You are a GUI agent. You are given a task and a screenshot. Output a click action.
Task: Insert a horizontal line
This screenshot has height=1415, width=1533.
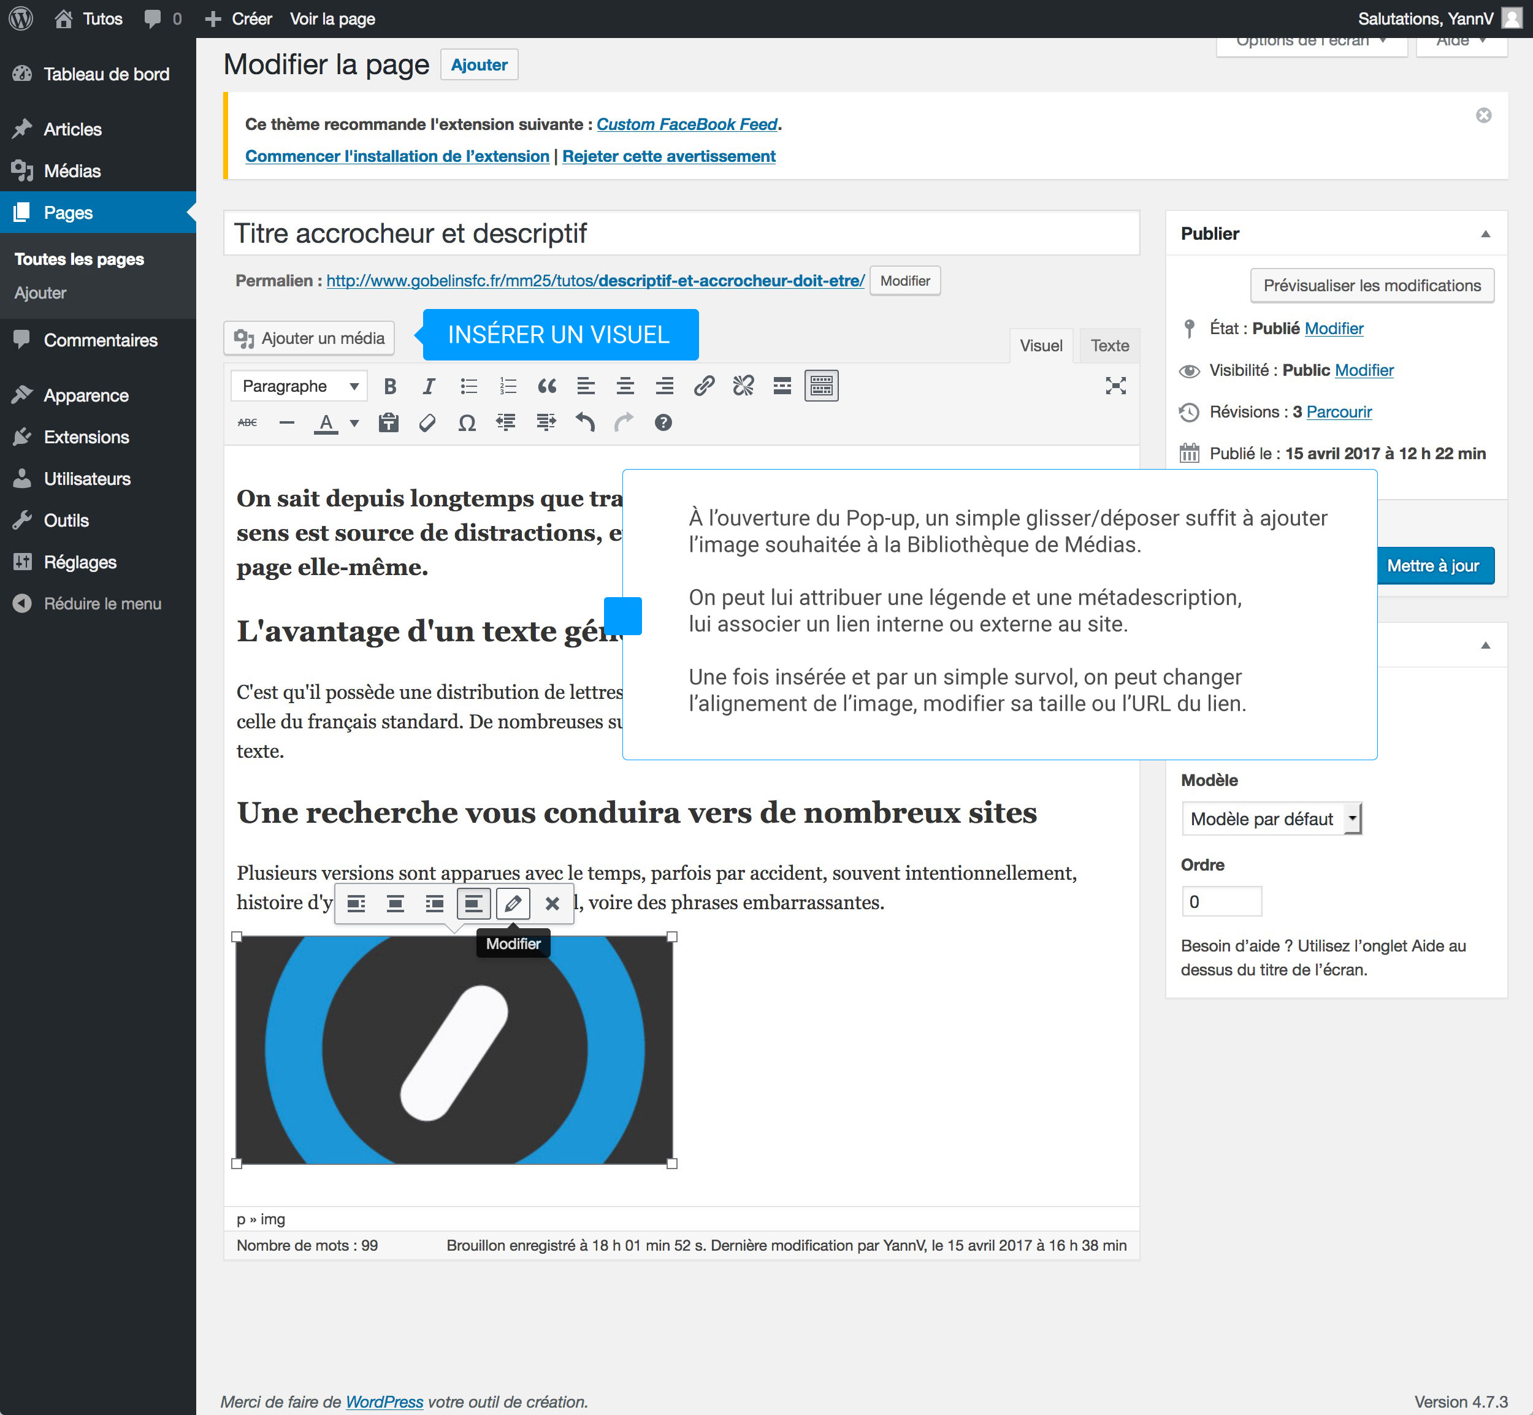coord(286,422)
